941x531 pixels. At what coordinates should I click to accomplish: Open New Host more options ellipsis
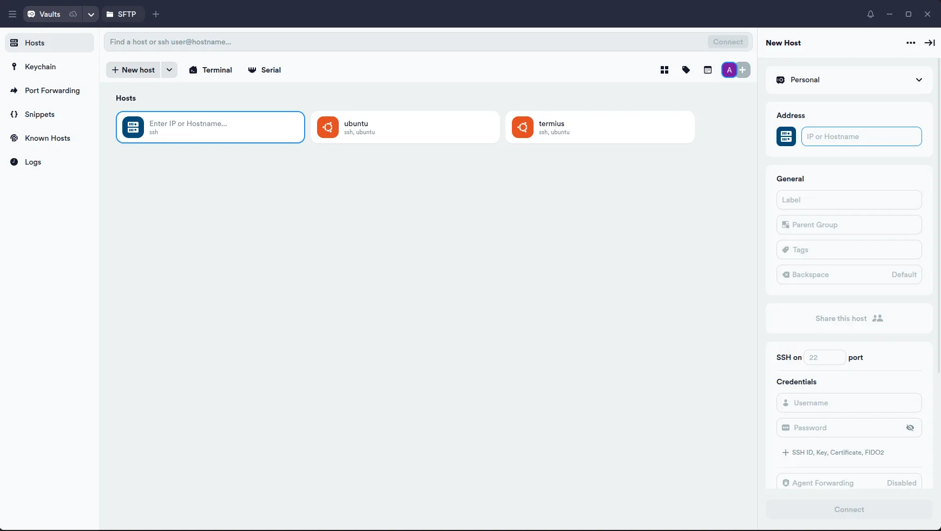911,43
